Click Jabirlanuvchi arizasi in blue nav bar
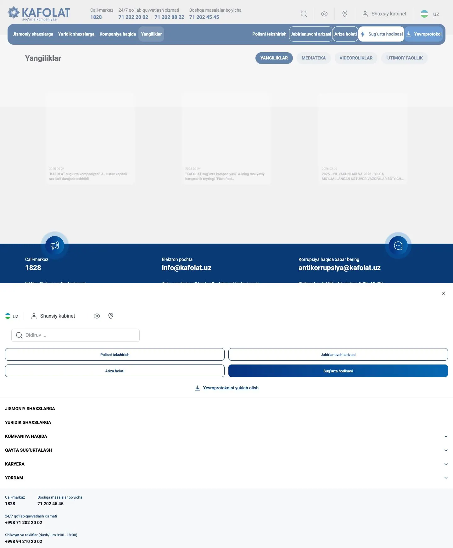This screenshot has width=453, height=548. pyautogui.click(x=311, y=34)
